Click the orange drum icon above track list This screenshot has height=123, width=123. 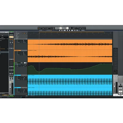(25, 33)
